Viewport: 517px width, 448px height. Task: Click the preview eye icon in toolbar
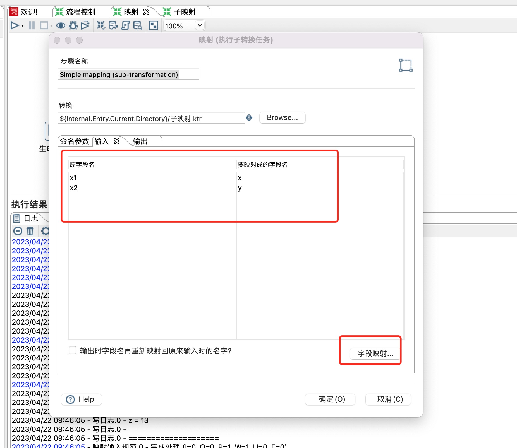[61, 26]
